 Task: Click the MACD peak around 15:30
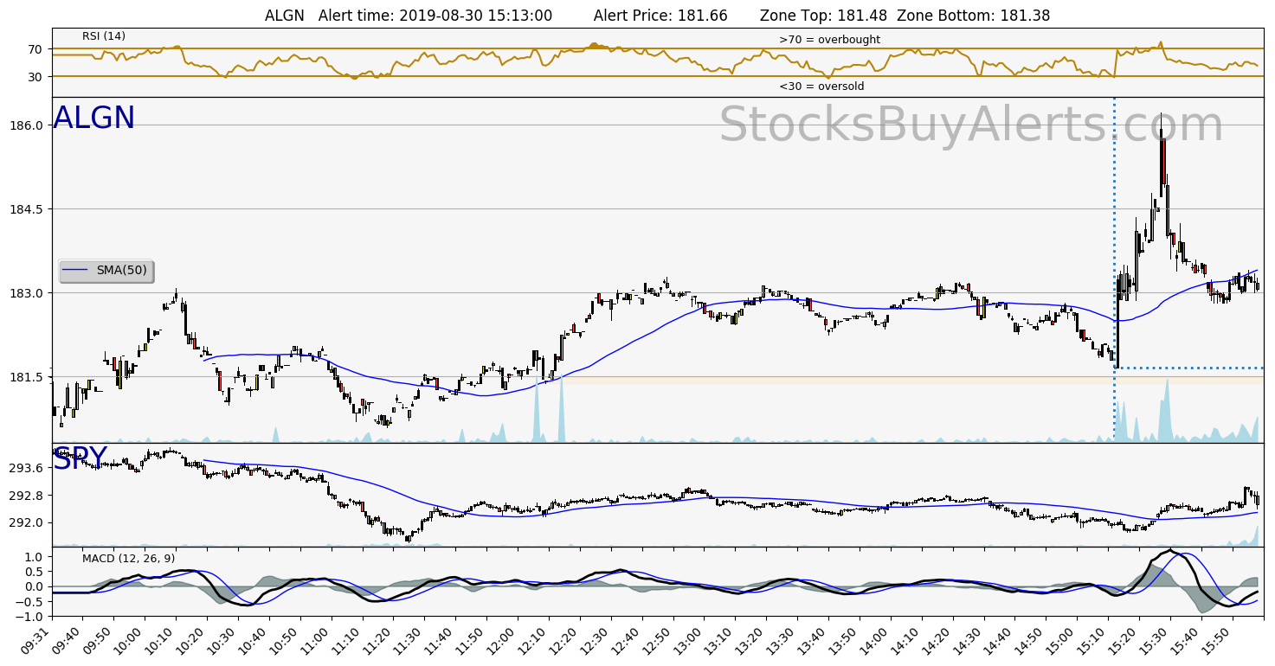click(1170, 550)
